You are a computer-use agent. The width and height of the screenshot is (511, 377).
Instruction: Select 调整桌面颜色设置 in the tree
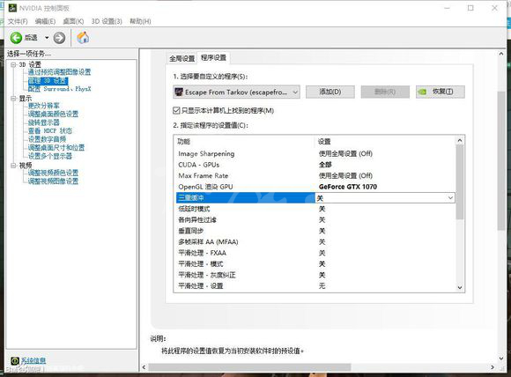(x=53, y=114)
